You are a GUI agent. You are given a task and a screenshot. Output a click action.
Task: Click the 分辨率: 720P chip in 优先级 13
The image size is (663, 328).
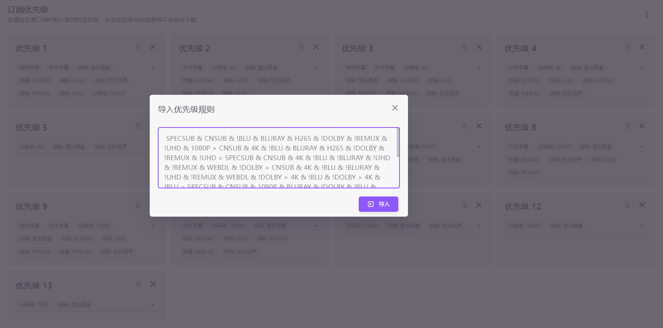point(34,305)
